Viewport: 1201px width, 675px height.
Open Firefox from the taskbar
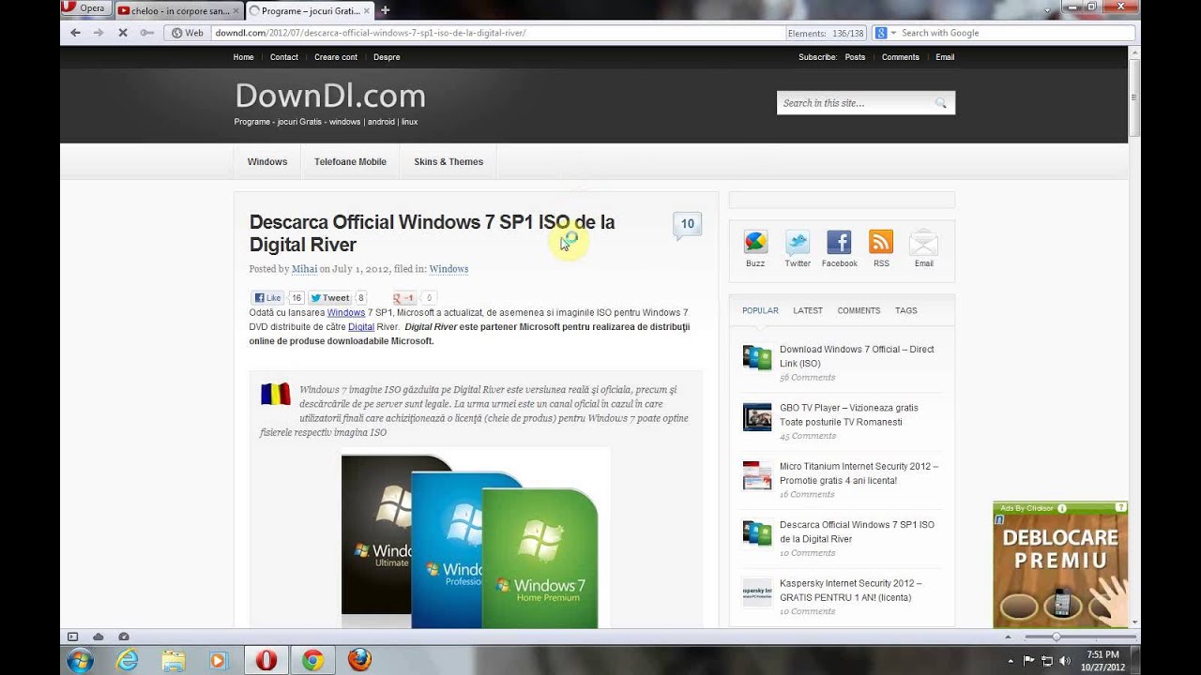point(359,660)
